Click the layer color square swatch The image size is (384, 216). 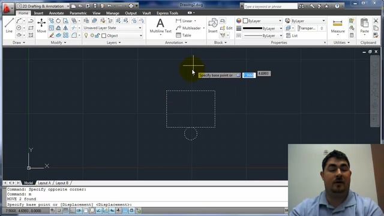tap(104, 36)
